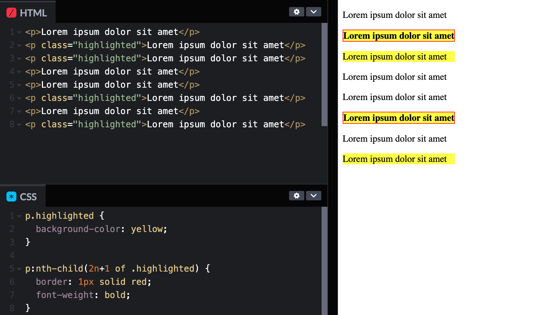Collapse HTML line 4 fold arrow
550x315 pixels.
(x=19, y=72)
